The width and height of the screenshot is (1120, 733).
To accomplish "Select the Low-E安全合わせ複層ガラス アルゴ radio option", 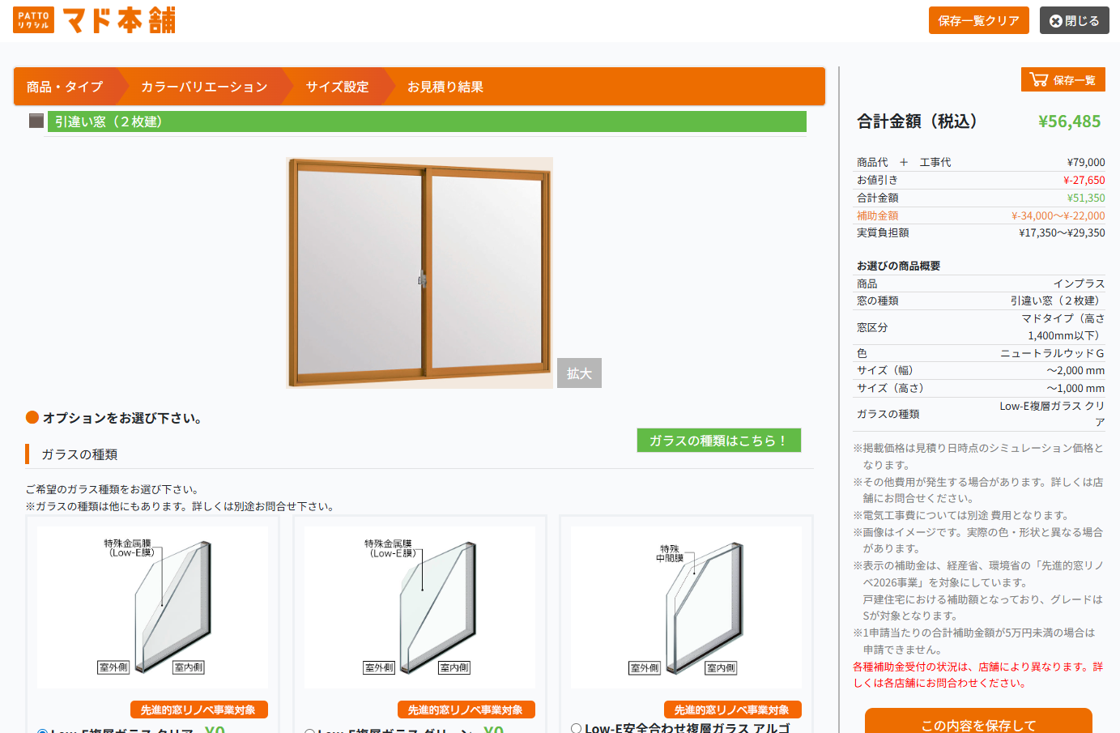I will [577, 728].
